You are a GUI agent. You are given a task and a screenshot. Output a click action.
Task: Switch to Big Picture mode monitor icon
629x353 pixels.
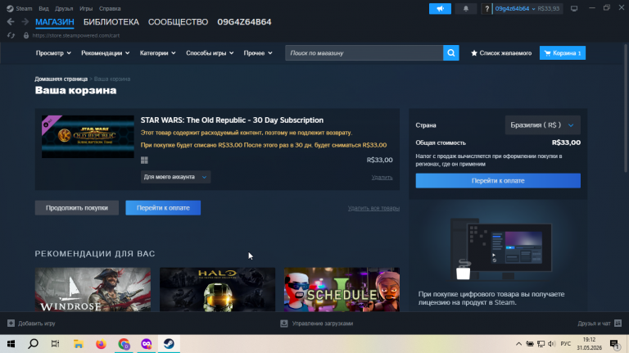(x=574, y=8)
